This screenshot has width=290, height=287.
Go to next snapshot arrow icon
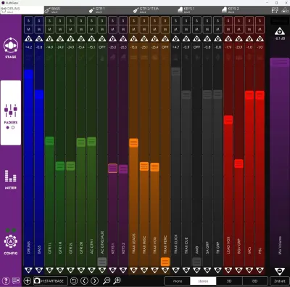(94, 280)
